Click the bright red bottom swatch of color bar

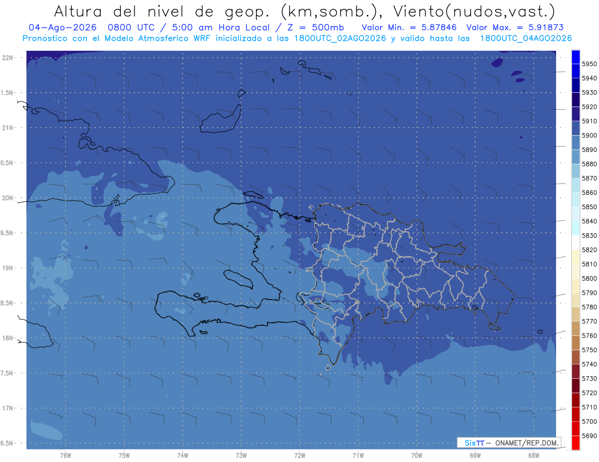click(x=576, y=443)
